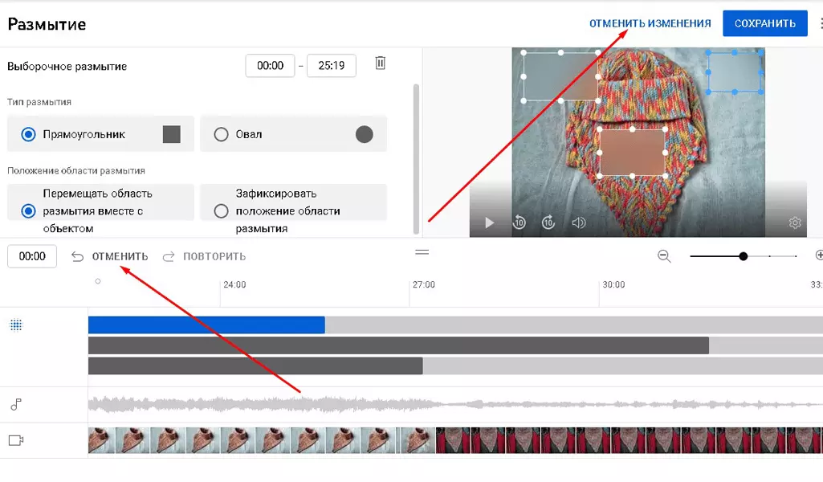
Task: Mute the preview volume icon
Action: click(578, 223)
